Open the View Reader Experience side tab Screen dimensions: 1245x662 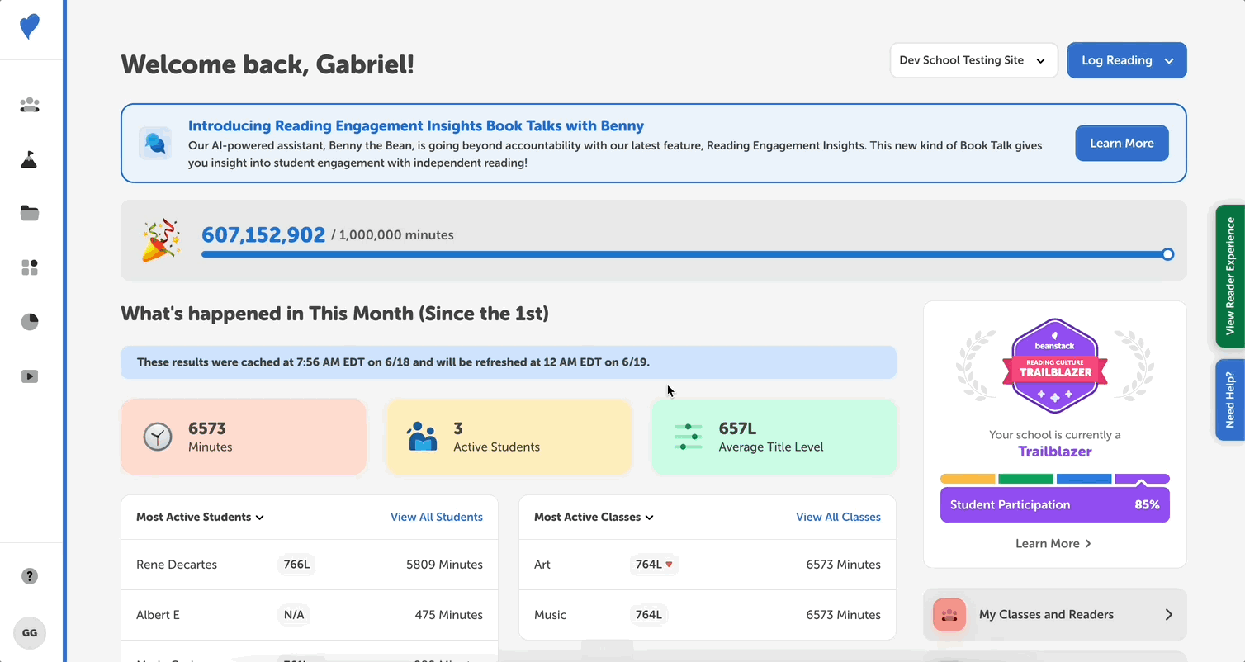coord(1230,276)
